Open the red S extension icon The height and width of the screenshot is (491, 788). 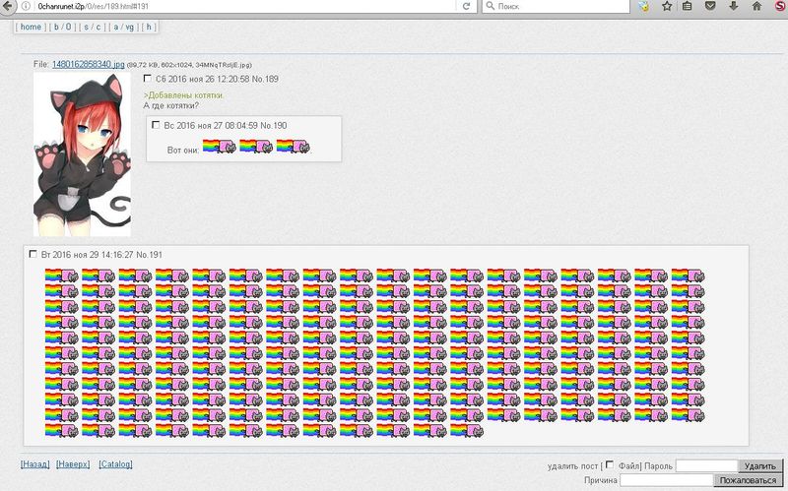[780, 6]
